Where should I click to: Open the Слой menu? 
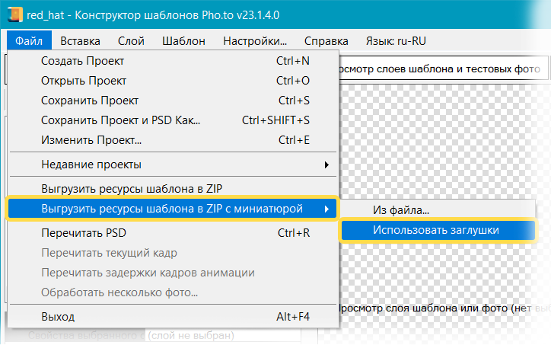[132, 41]
